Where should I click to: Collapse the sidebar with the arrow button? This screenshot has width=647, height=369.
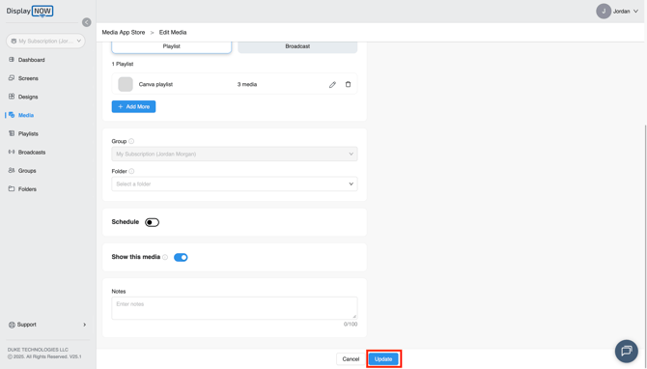(86, 22)
